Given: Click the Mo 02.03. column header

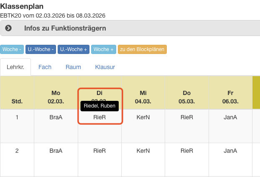Looking at the screenshot, I should (x=56, y=97).
